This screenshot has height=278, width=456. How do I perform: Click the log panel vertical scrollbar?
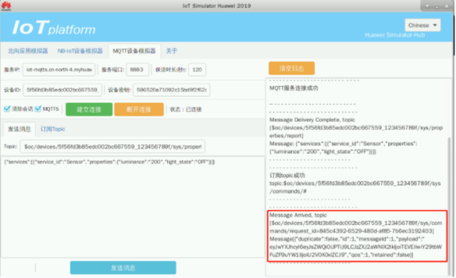[x=450, y=206]
